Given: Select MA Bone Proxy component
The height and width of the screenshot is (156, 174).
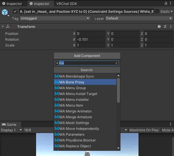Looking at the screenshot, I should [85, 82].
